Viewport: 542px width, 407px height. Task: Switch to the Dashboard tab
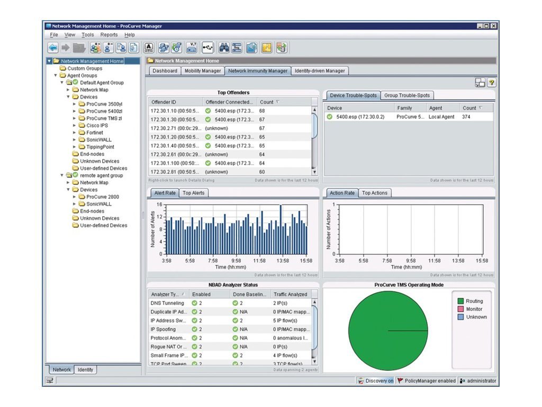coord(165,70)
